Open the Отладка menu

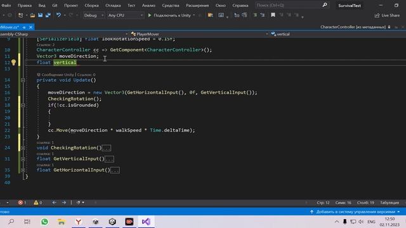coord(113,5)
